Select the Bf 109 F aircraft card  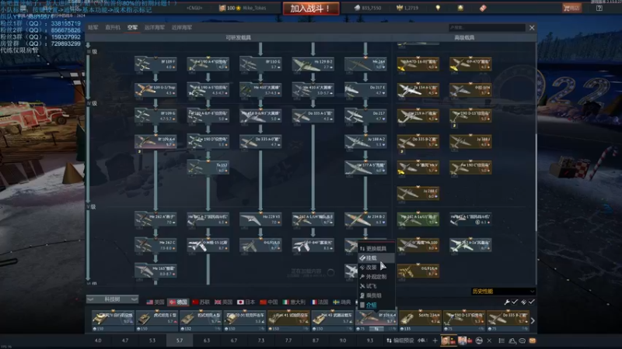pos(155,64)
